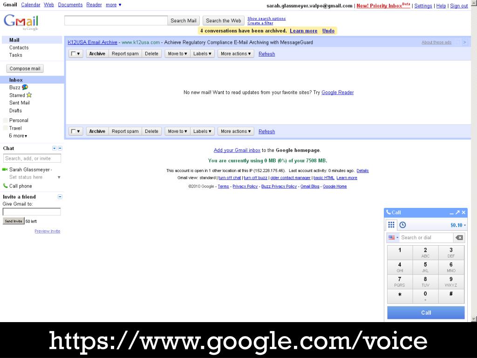Toggle bottom select-all checkbox
Screen dimensions: 477x358
(x=73, y=131)
